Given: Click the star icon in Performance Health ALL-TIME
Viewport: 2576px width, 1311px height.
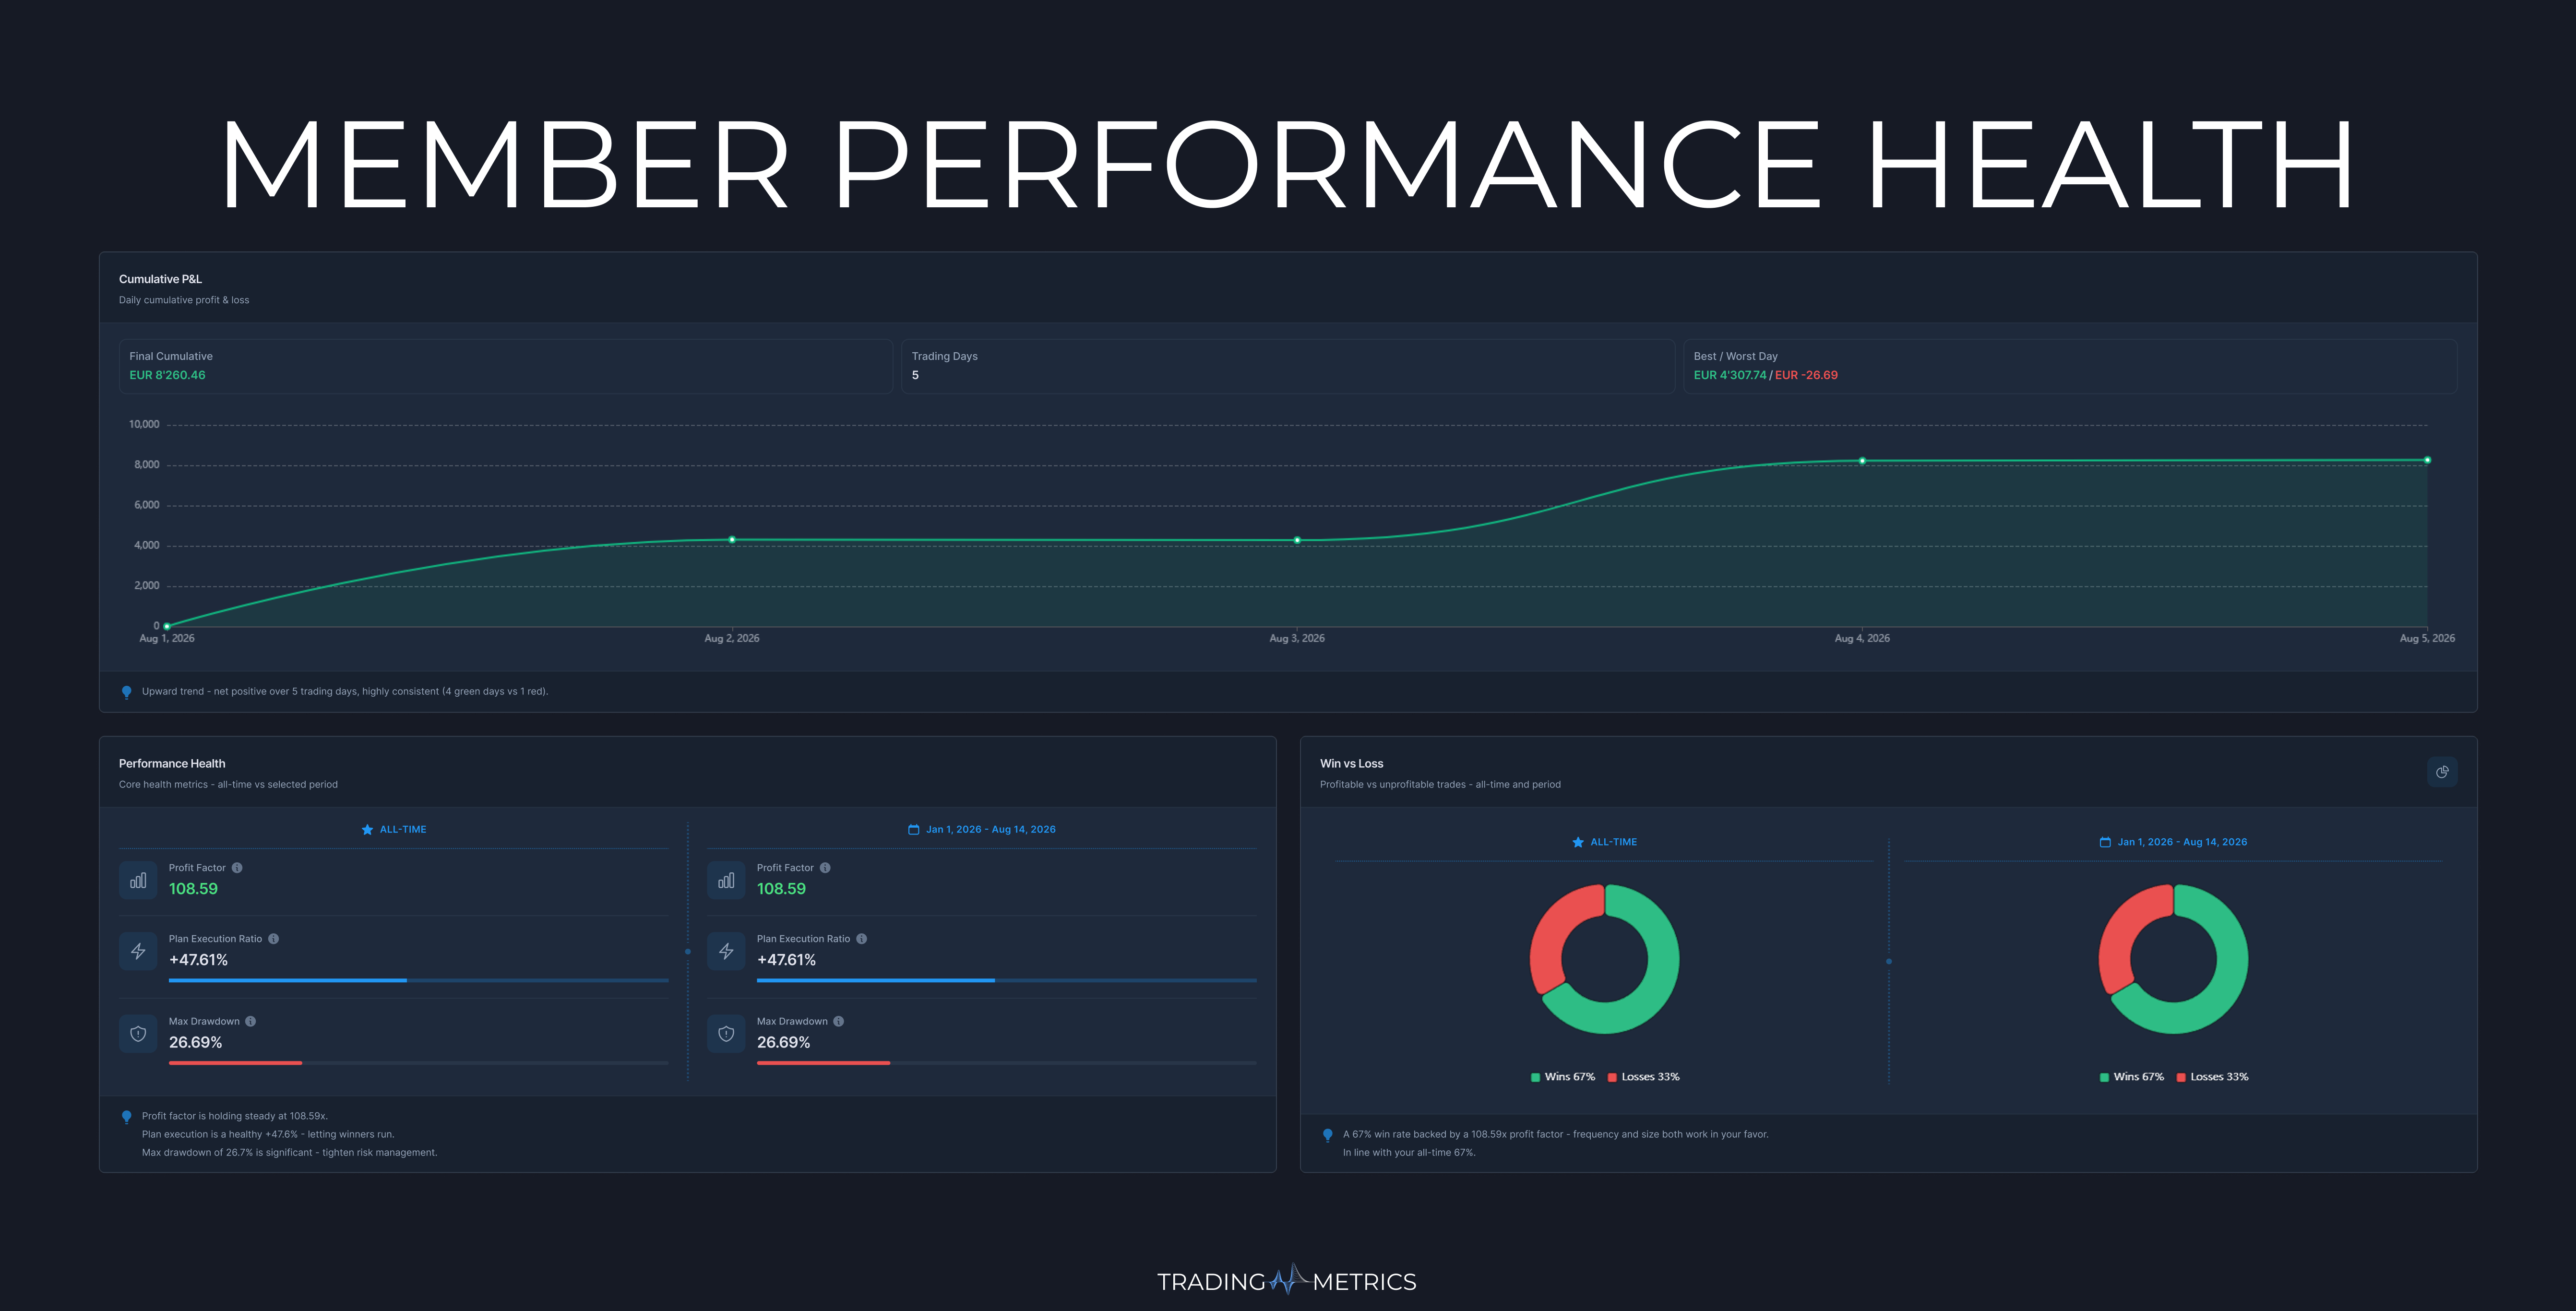Looking at the screenshot, I should 367,829.
